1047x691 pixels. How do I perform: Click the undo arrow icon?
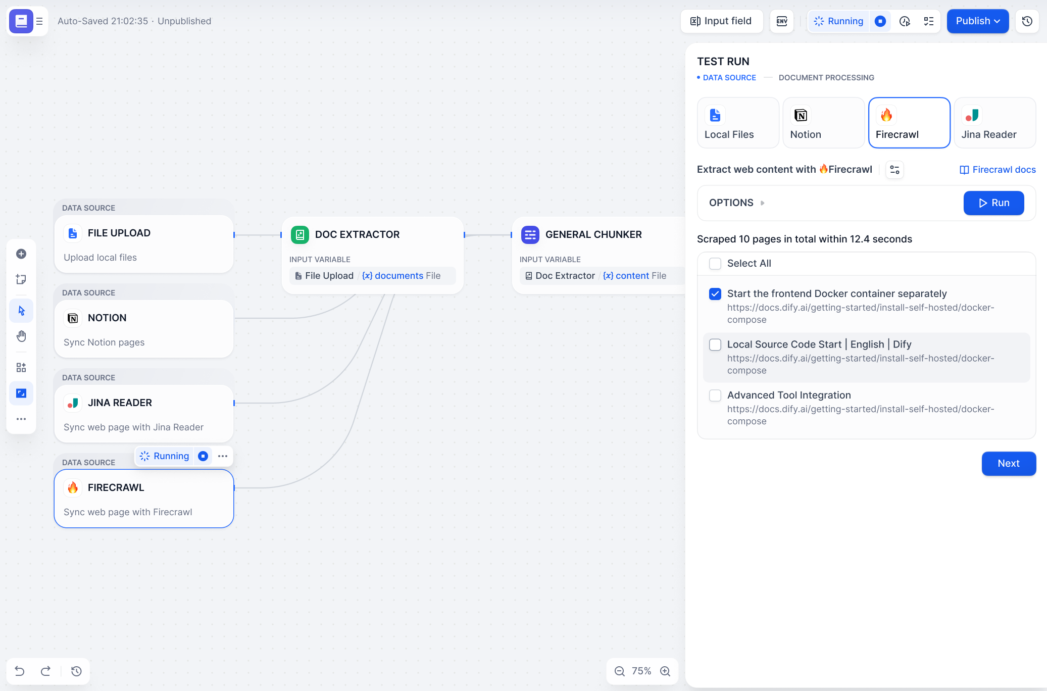coord(20,671)
